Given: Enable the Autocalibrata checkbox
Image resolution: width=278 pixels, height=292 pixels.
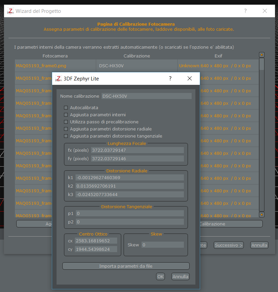Looking at the screenshot, I should [x=66, y=107].
